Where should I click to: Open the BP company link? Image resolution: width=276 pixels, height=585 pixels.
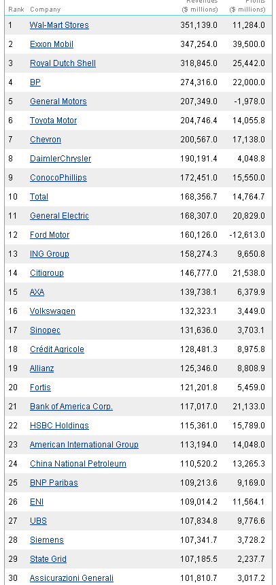(x=35, y=82)
